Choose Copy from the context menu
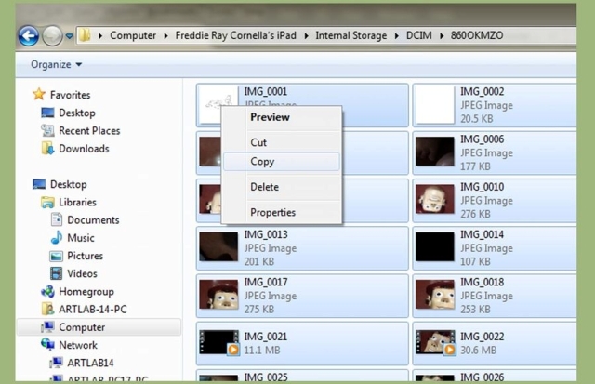The width and height of the screenshot is (595, 384). click(282, 161)
